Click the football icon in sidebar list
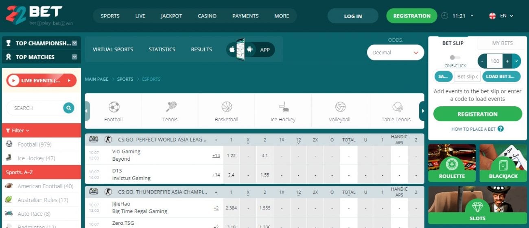Viewport: 529px width, 228px height. click(9, 144)
